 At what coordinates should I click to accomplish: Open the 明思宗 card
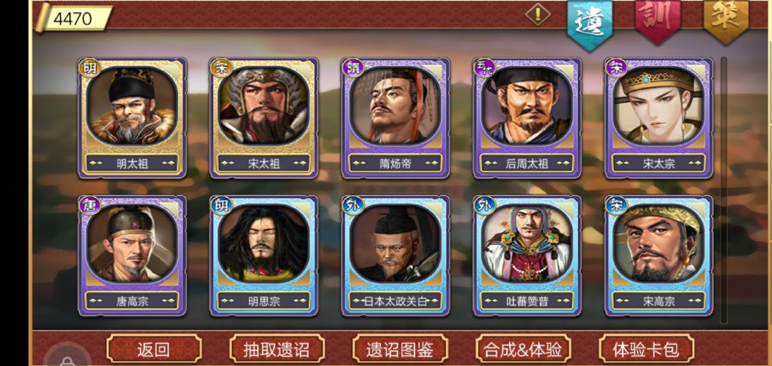tap(264, 256)
